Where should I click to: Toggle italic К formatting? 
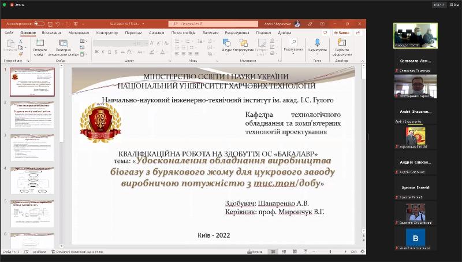103,52
